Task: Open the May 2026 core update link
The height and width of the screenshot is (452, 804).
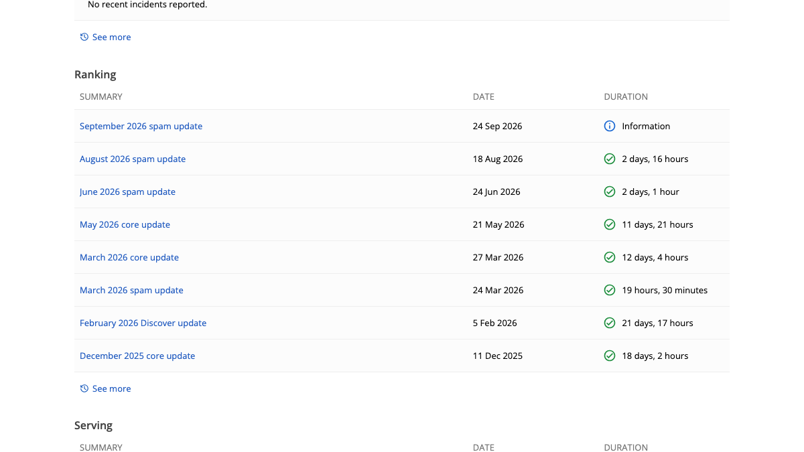Action: (x=125, y=224)
